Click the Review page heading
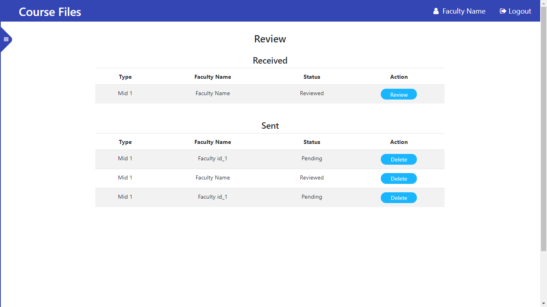The width and height of the screenshot is (547, 307). [x=270, y=39]
